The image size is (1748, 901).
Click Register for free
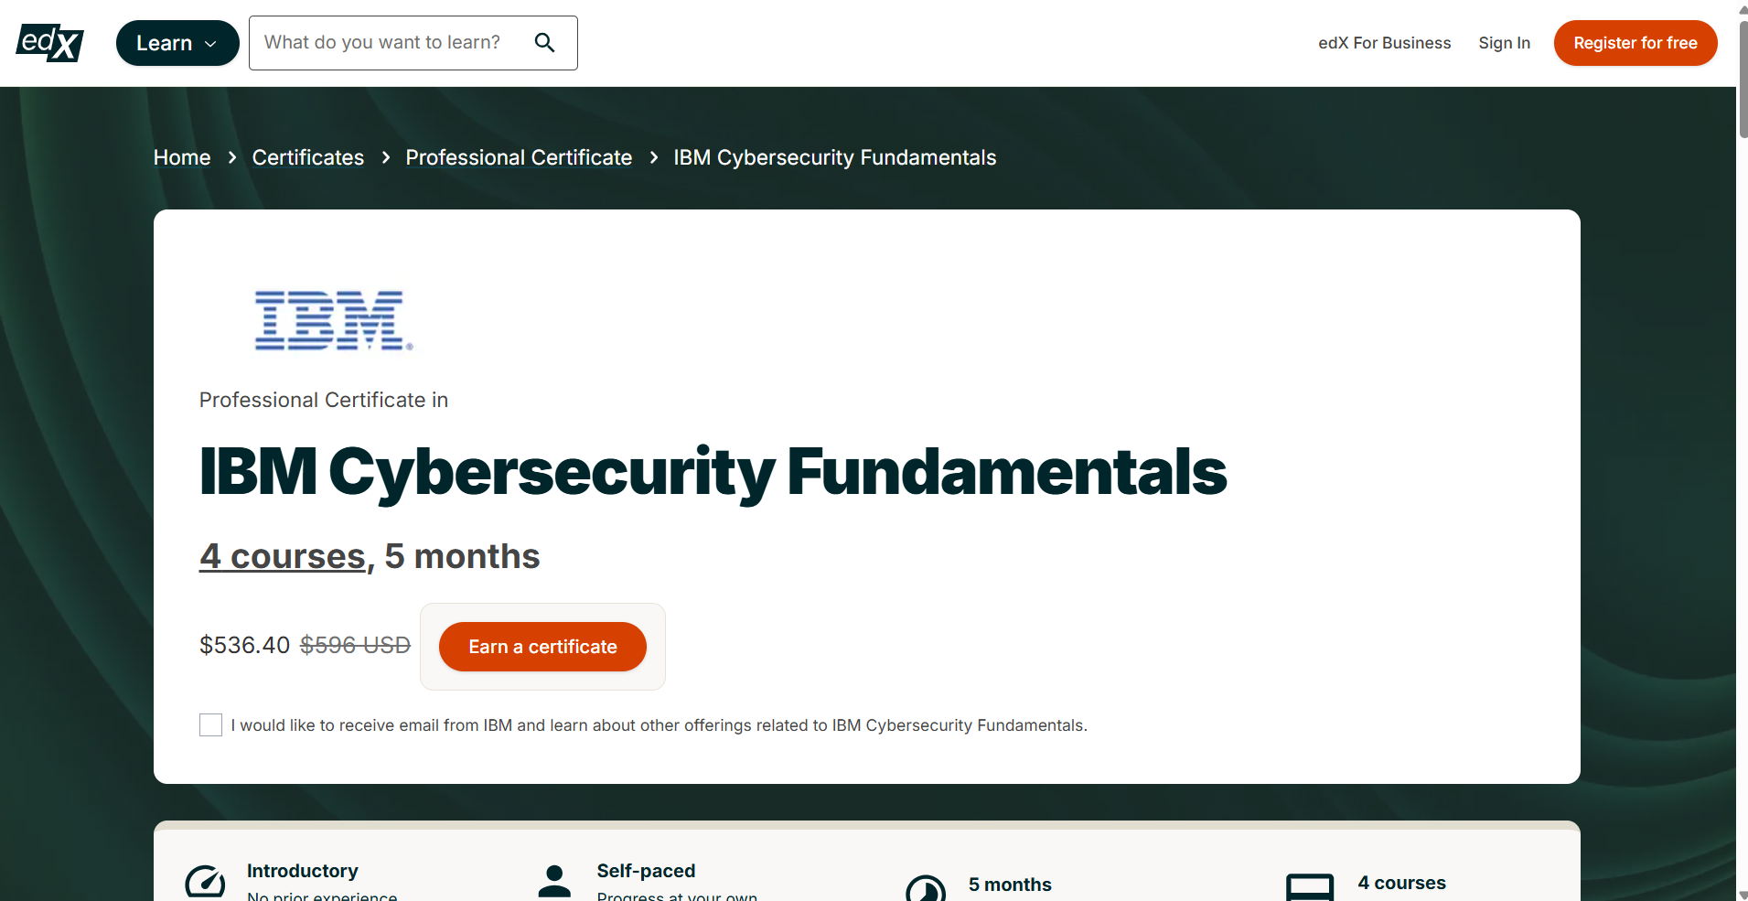1635,42
